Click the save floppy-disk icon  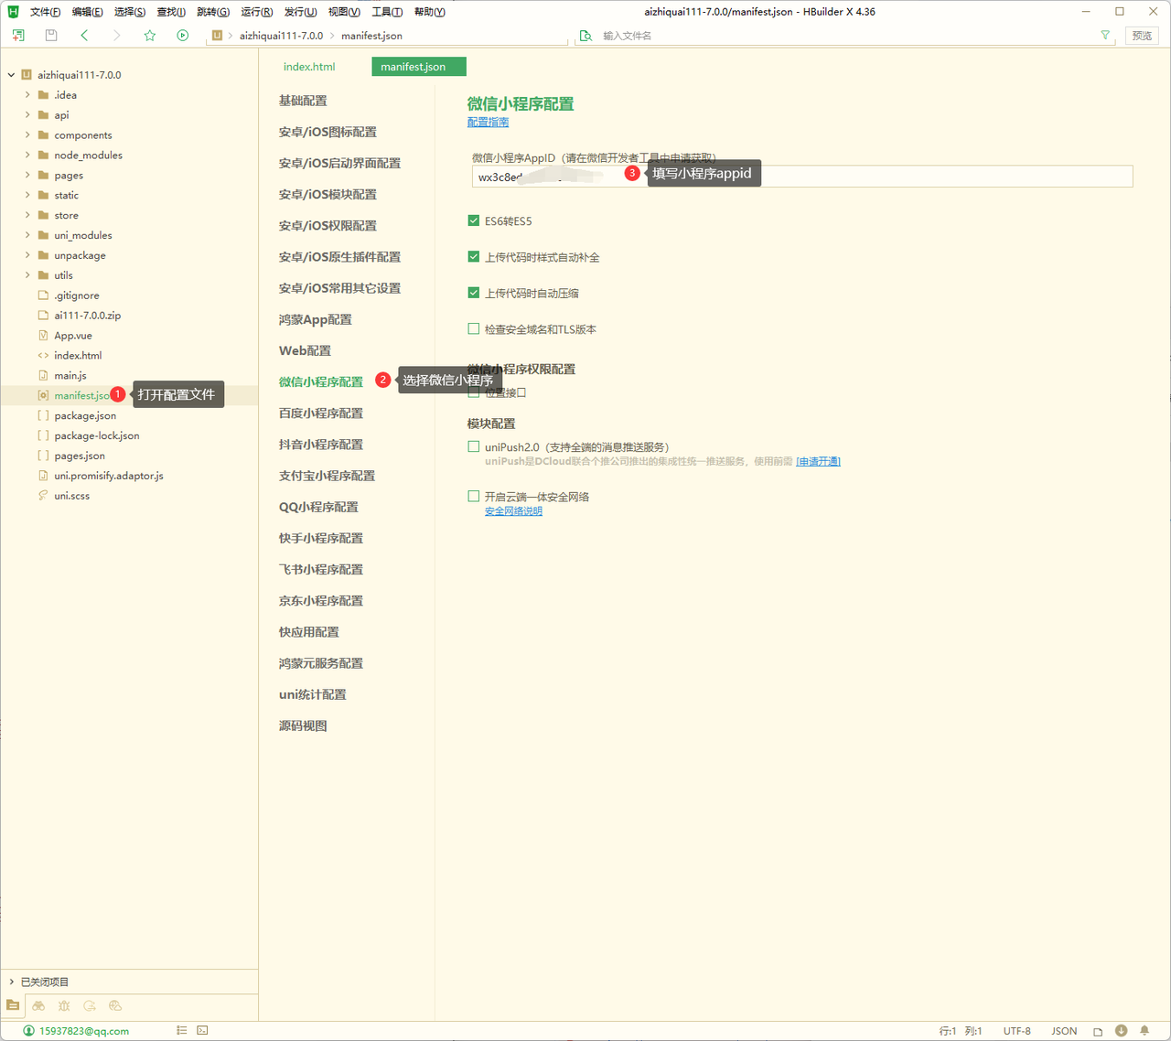point(51,35)
